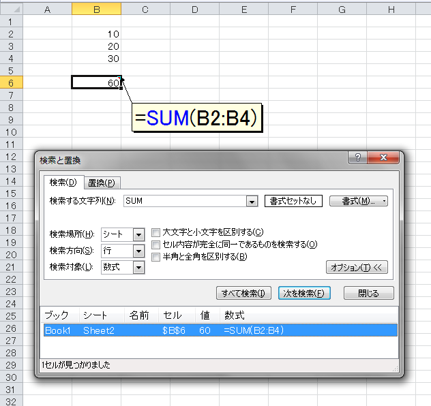Toggle 半角と全角を区別する checkbox

(x=155, y=257)
